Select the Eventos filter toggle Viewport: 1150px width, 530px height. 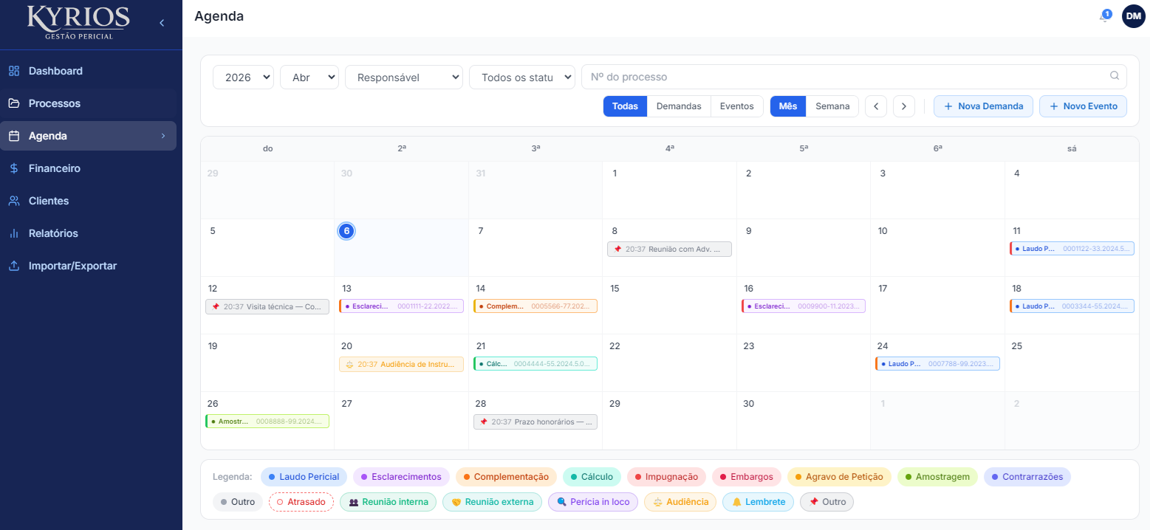737,106
